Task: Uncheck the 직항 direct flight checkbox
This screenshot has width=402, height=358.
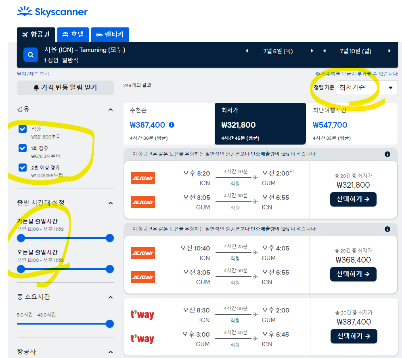Action: pos(23,129)
